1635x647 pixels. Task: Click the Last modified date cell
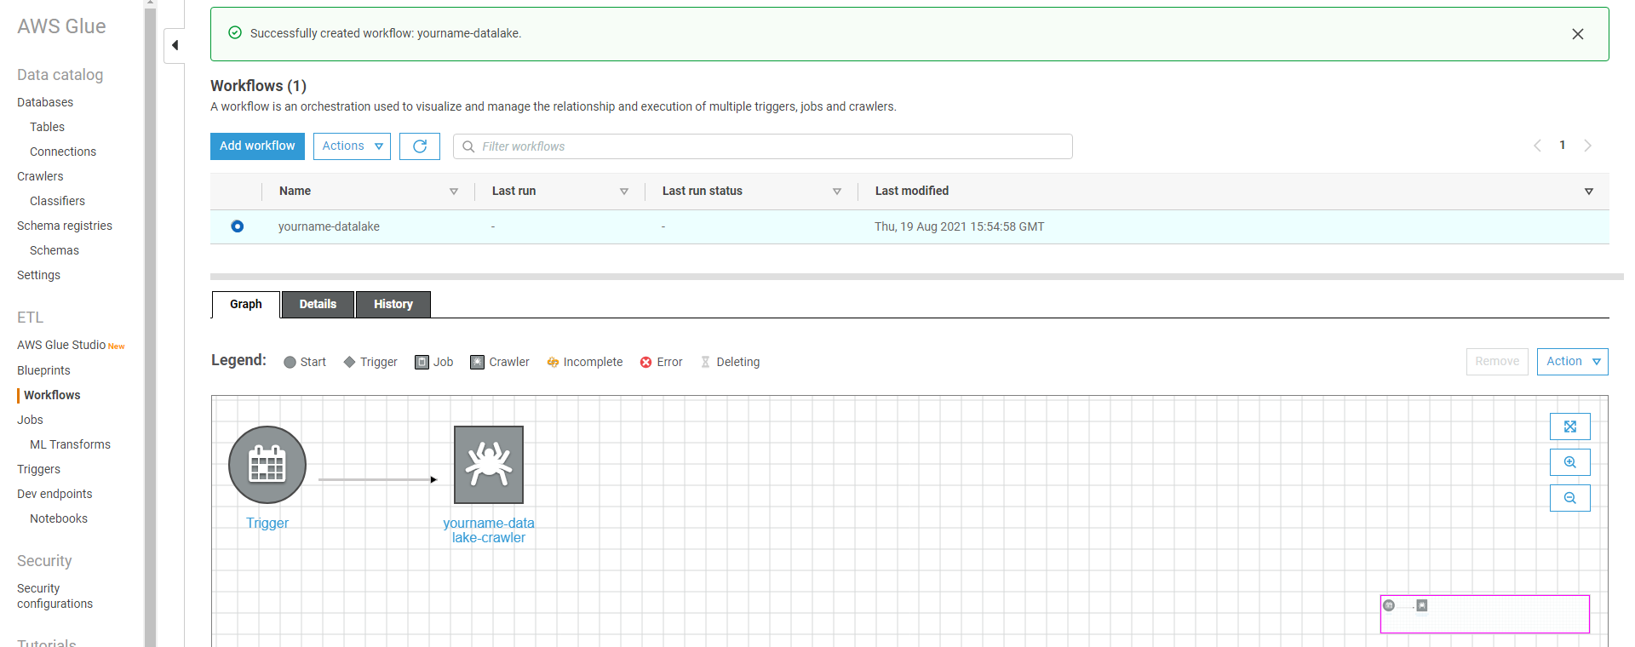coord(959,226)
